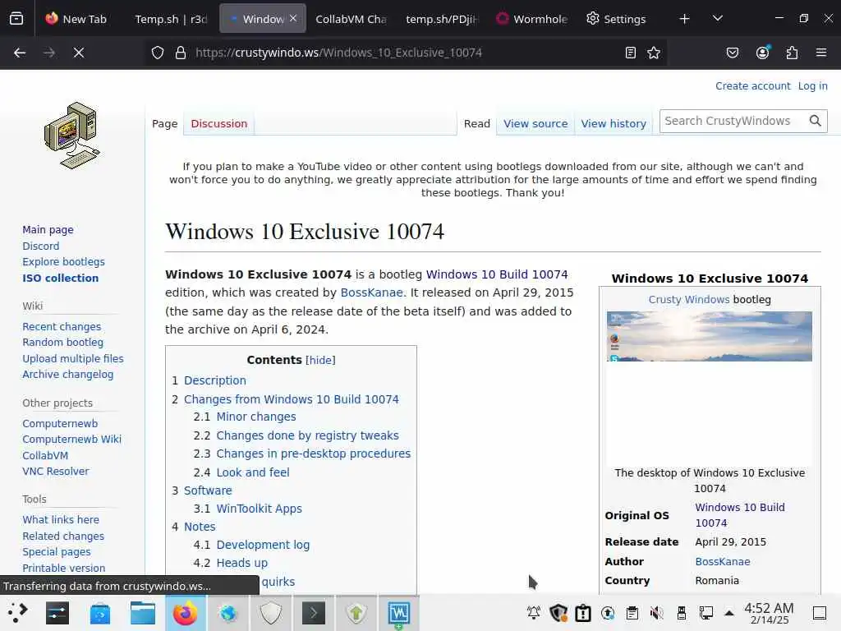Open the grey shield taskbar icon
This screenshot has height=631, width=841.
point(271,613)
